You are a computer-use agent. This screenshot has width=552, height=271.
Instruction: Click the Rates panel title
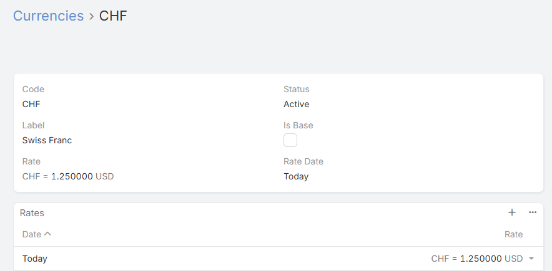pos(32,212)
